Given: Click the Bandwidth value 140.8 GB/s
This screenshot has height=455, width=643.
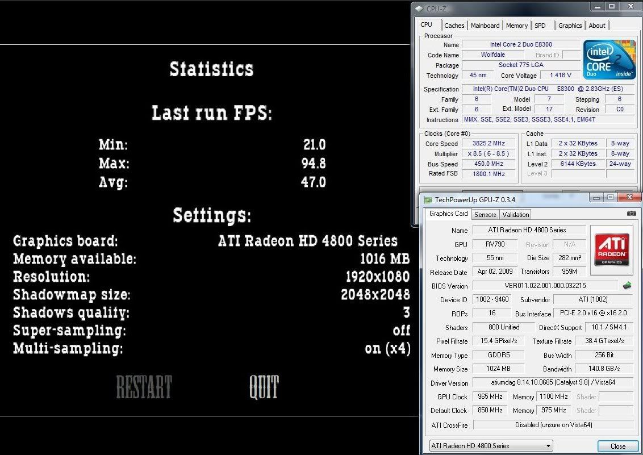Looking at the screenshot, I should pyautogui.click(x=604, y=369).
